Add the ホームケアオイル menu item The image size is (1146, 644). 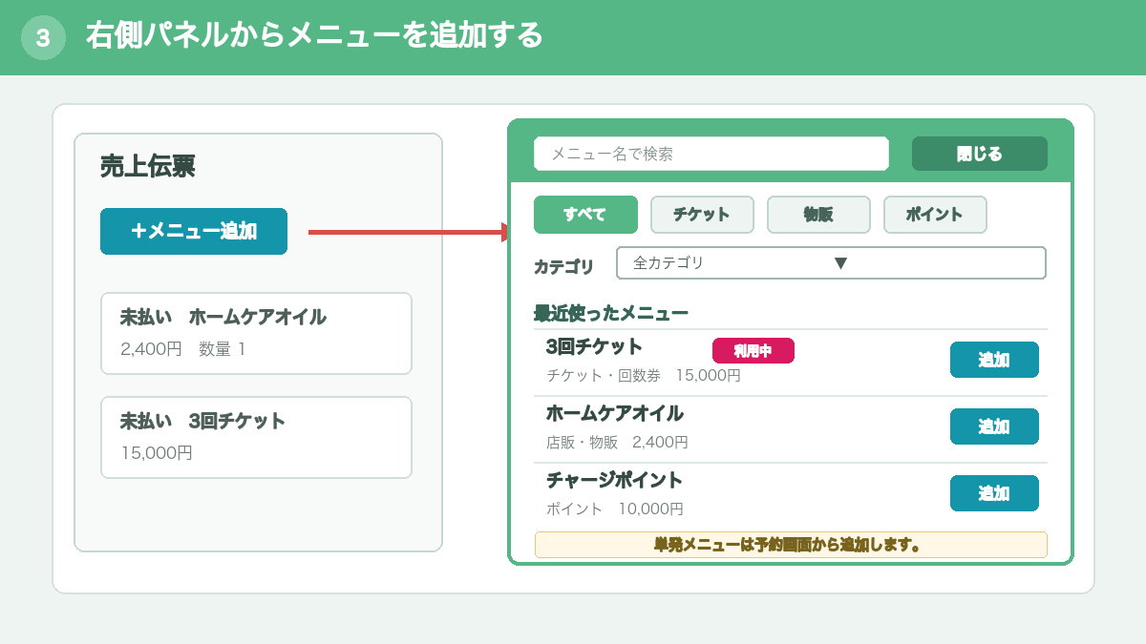click(x=994, y=426)
